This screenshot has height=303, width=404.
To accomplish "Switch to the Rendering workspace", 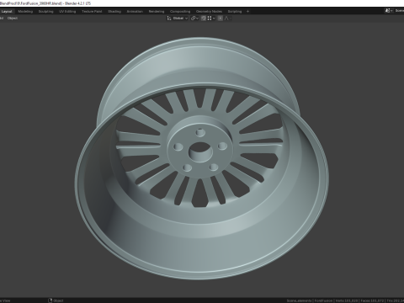I will pyautogui.click(x=157, y=12).
